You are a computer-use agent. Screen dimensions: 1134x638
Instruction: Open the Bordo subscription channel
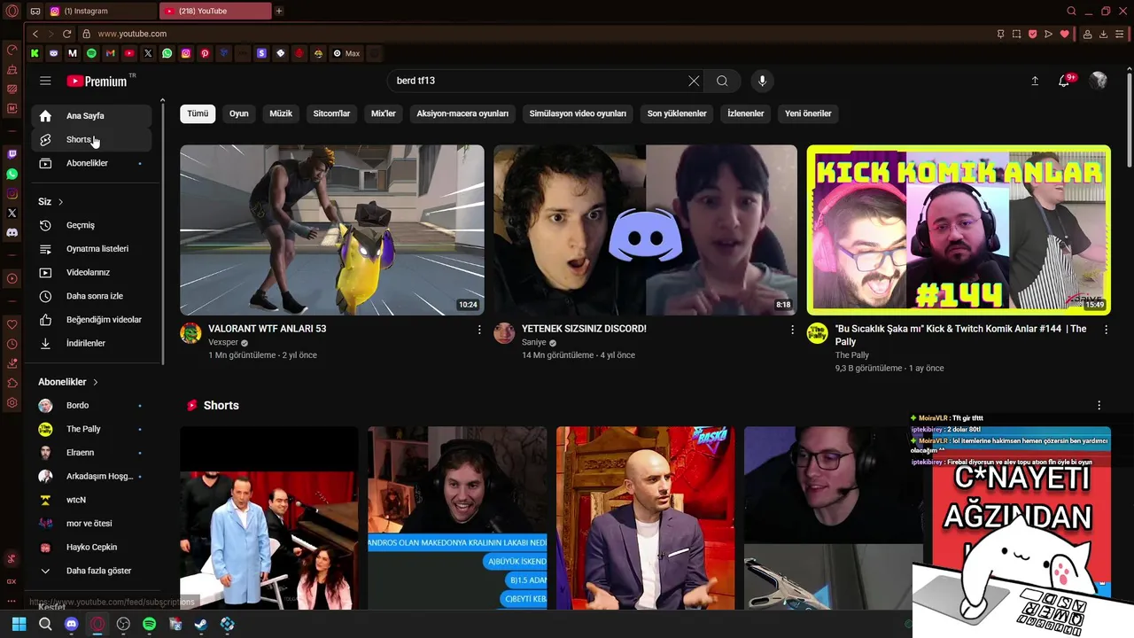pos(92,405)
